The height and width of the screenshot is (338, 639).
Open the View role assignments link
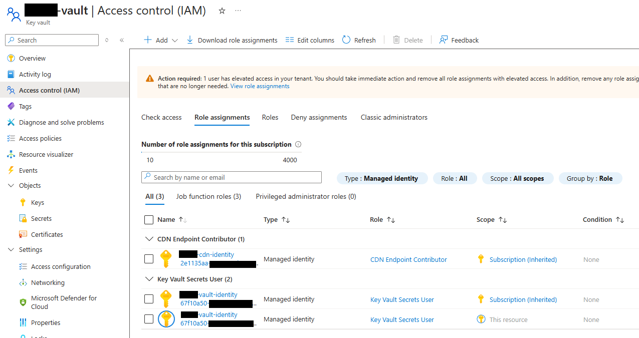click(260, 86)
